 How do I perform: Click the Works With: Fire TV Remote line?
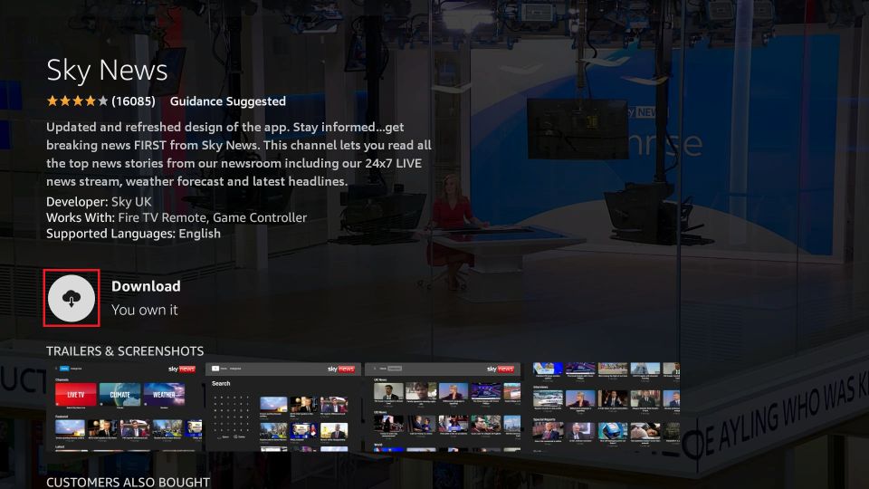pos(177,218)
